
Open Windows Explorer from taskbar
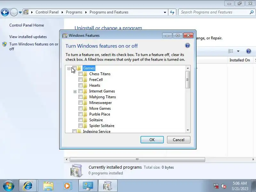point(48,186)
